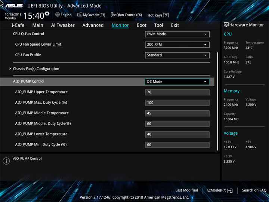Open Qfan Control(F6)

point(126,15)
